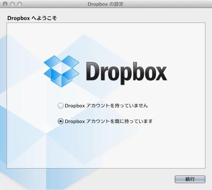212x190 pixels.
Task: Click the window zoom button in title bar
Action: [x=20, y=4]
